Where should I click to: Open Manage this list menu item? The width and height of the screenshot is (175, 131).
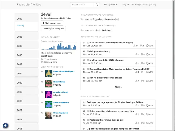click(111, 5)
